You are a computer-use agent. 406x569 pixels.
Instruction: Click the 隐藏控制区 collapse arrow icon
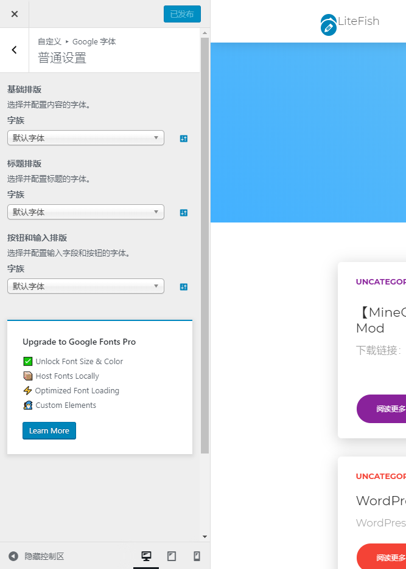13,556
